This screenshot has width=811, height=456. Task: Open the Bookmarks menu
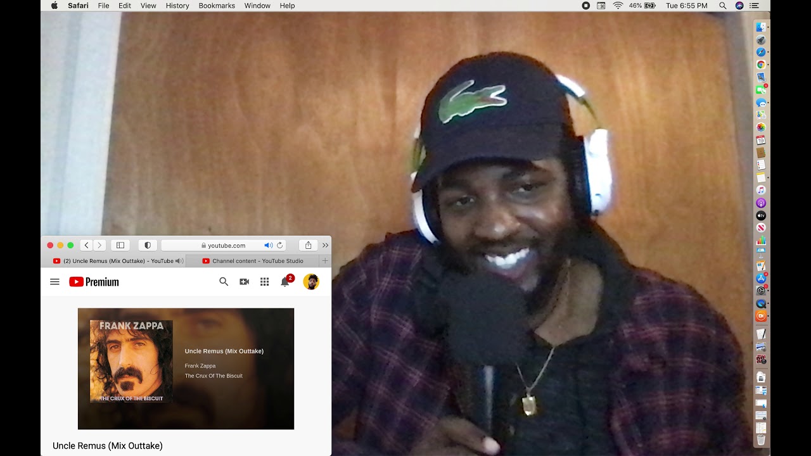[x=217, y=6]
